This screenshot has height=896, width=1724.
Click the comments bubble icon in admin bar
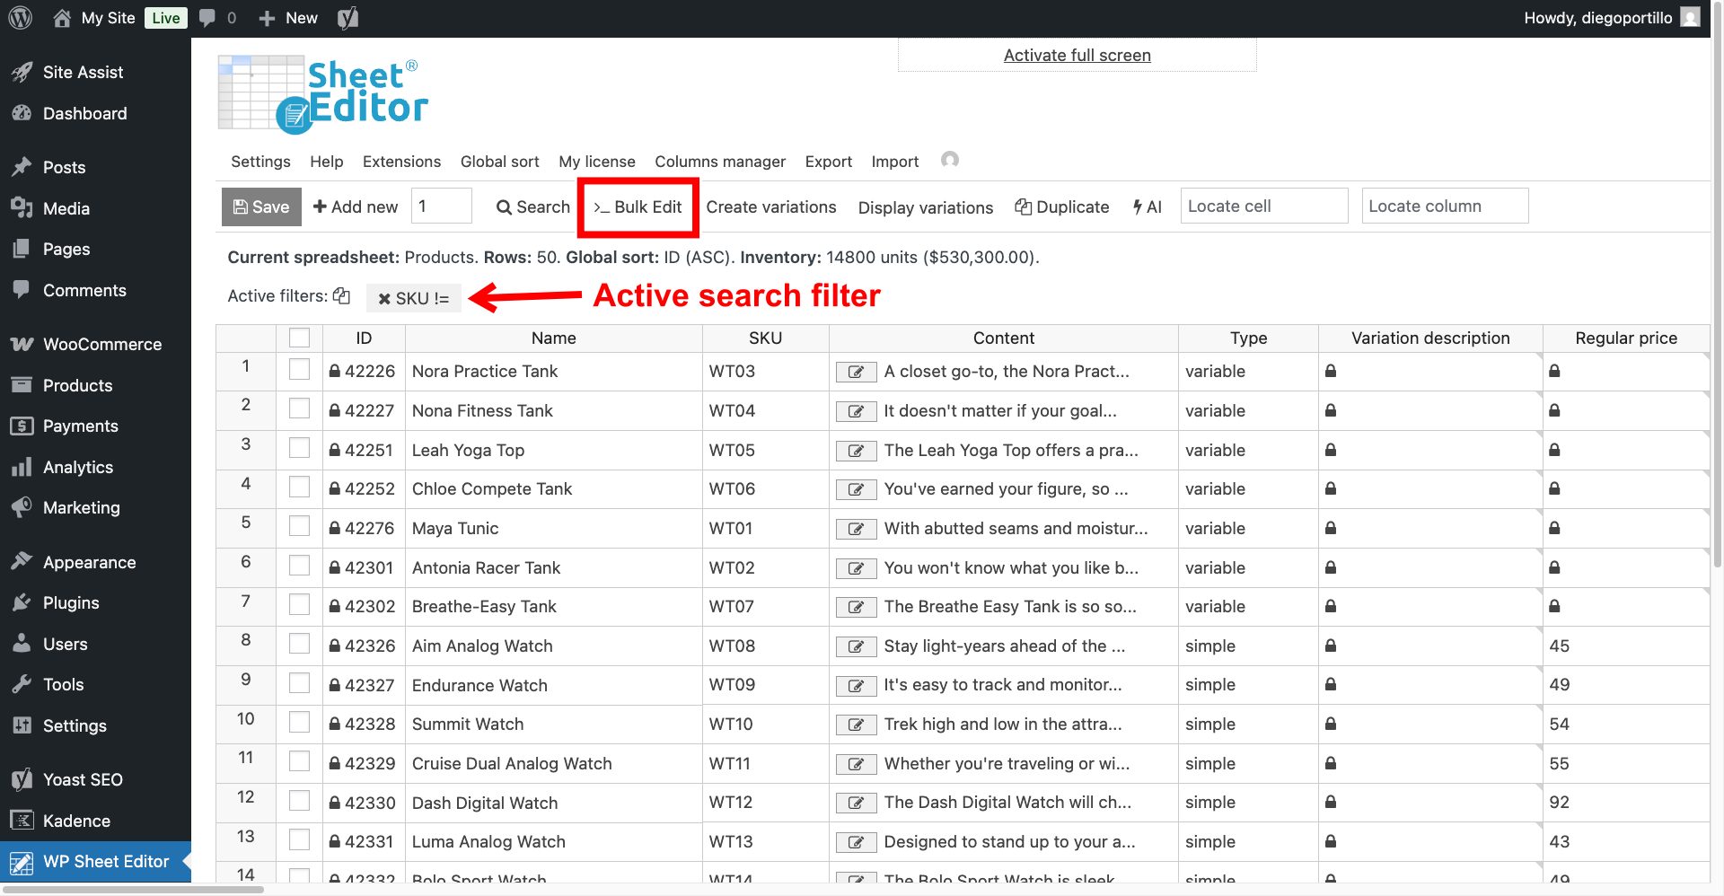(x=207, y=18)
